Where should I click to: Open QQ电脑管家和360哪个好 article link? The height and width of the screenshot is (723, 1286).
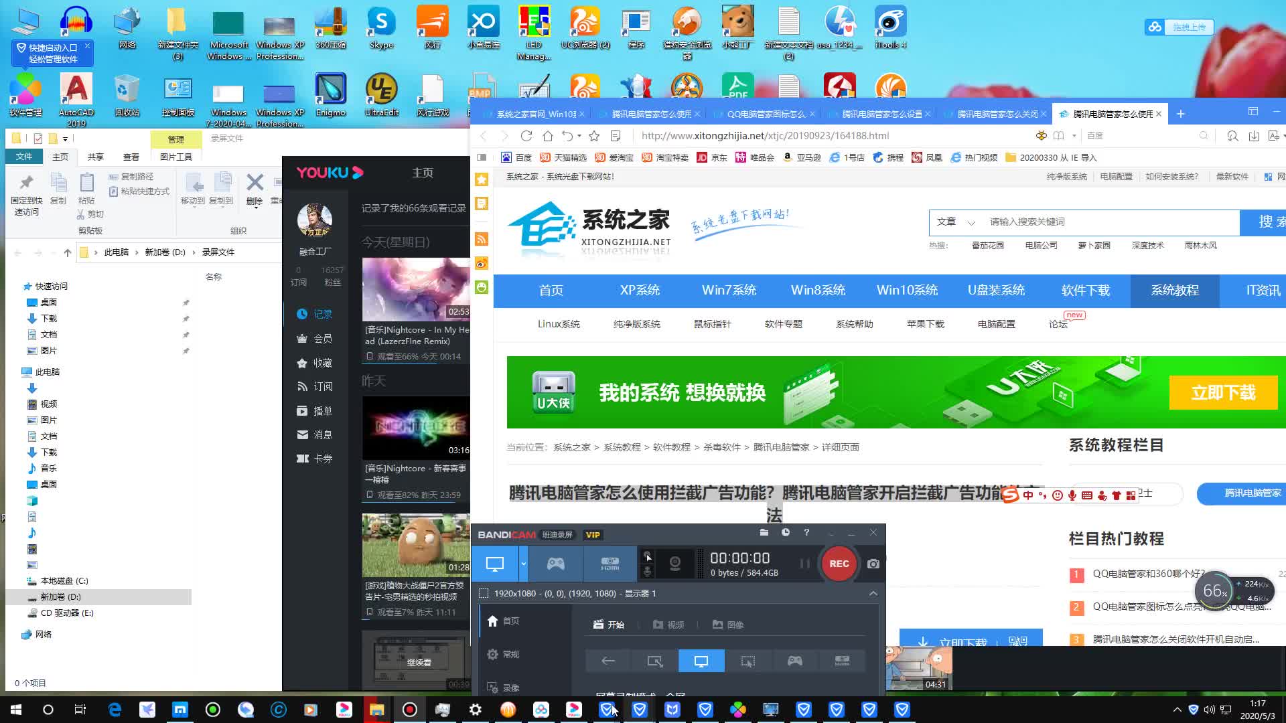point(1149,574)
